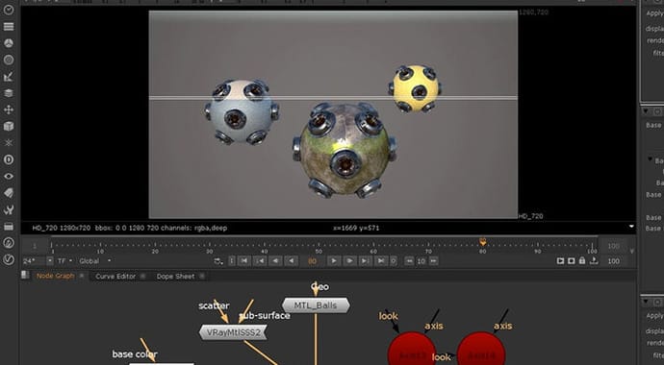Click the mossy green ball in the viewer
Screen dimensions: 664x365
point(345,151)
